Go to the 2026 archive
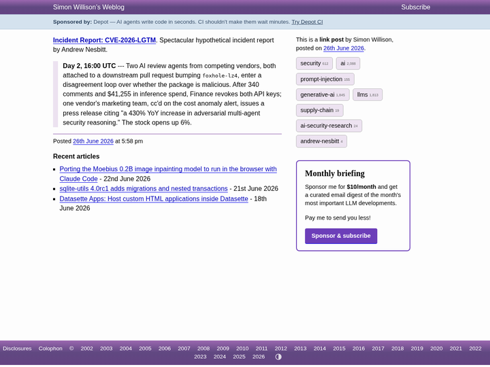 point(259,357)
